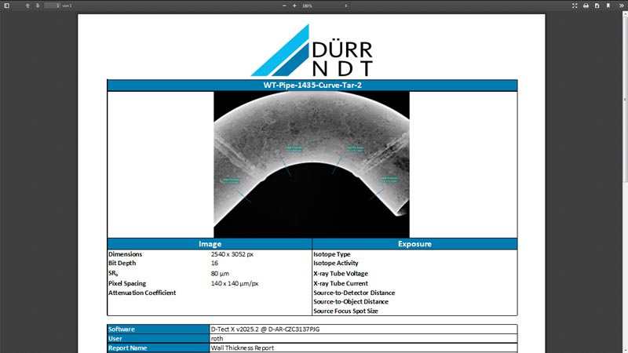Click the pipe radiograph image
Viewport: 628px width, 353px height.
click(x=312, y=165)
